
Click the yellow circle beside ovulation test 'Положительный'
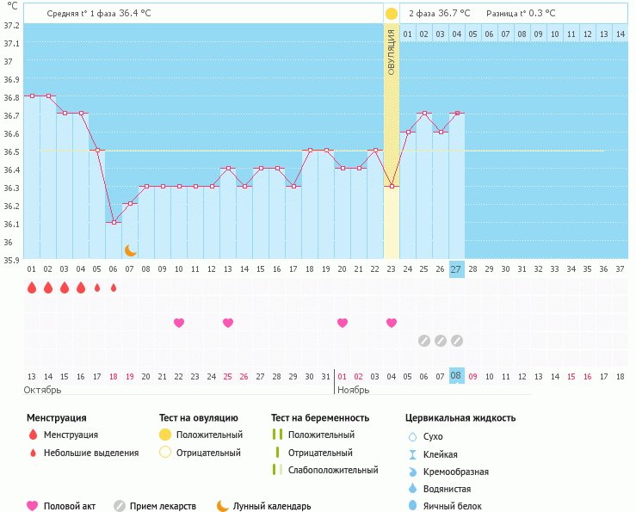point(165,435)
